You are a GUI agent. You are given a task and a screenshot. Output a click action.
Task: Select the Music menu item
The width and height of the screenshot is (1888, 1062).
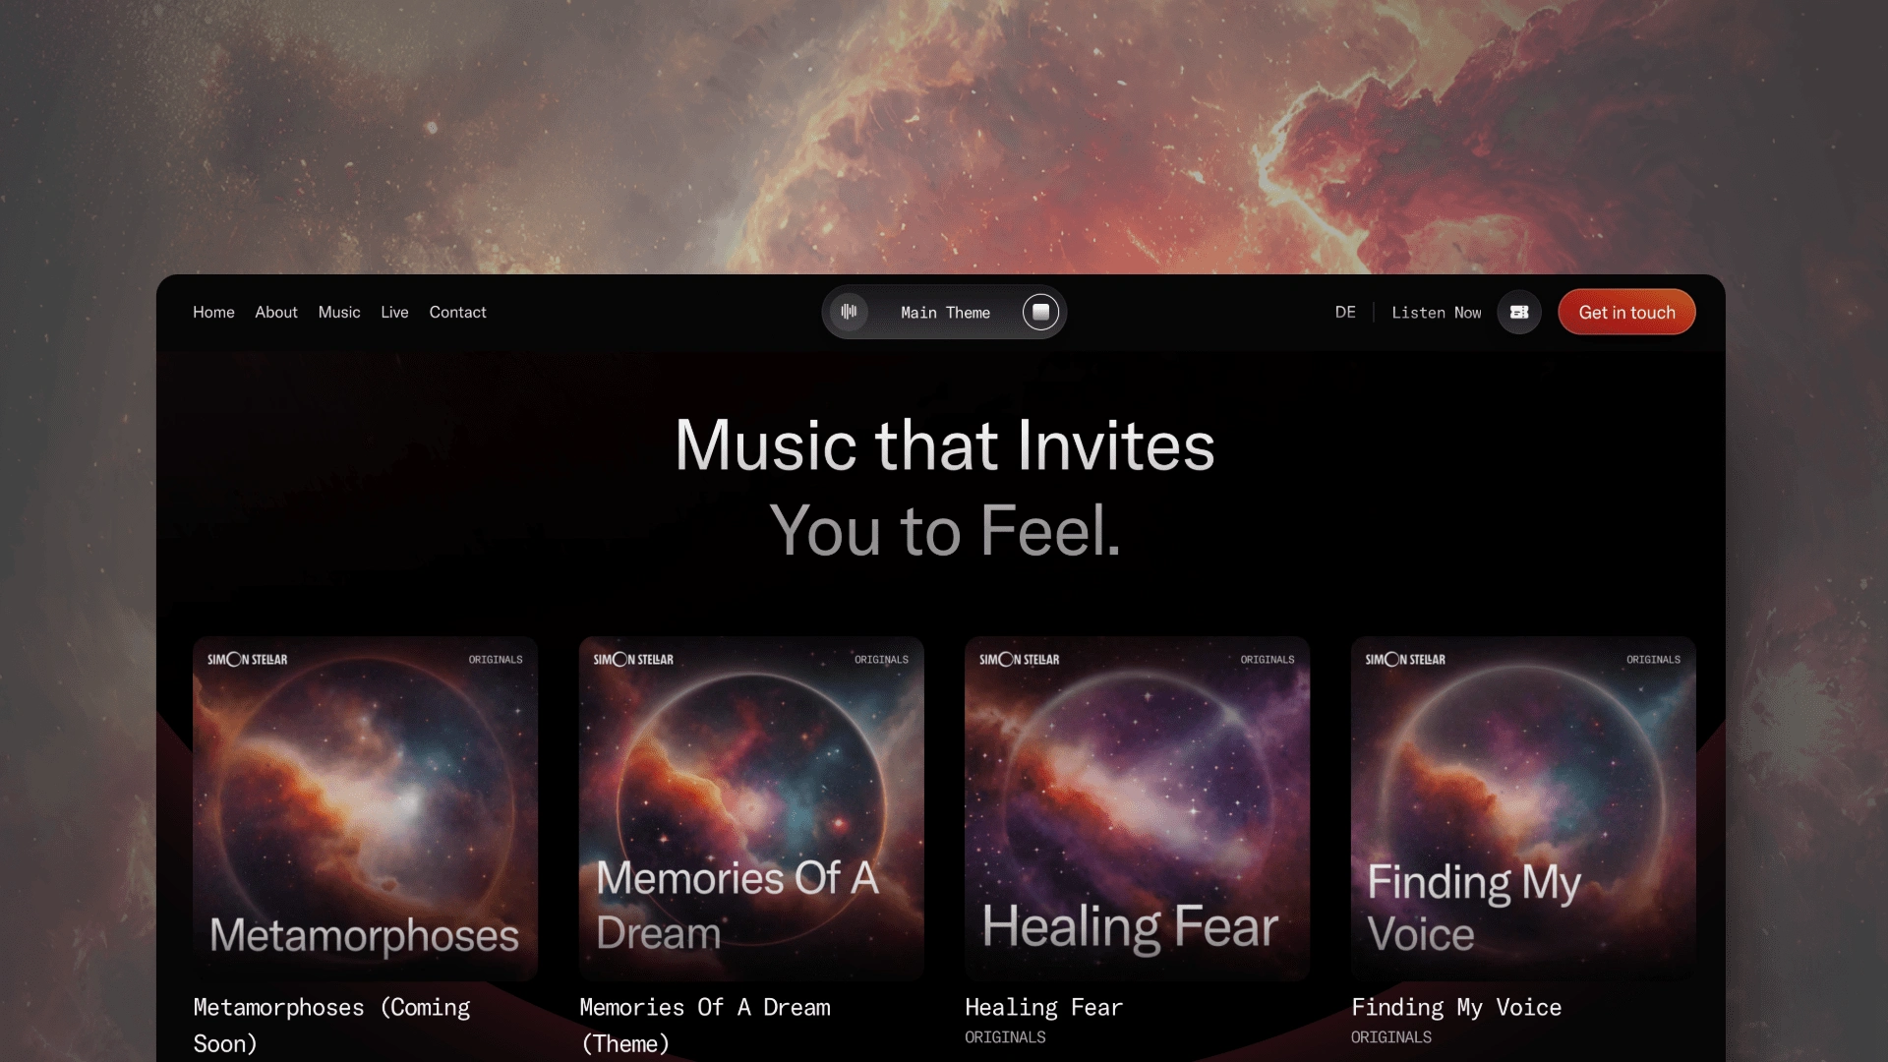click(x=339, y=311)
